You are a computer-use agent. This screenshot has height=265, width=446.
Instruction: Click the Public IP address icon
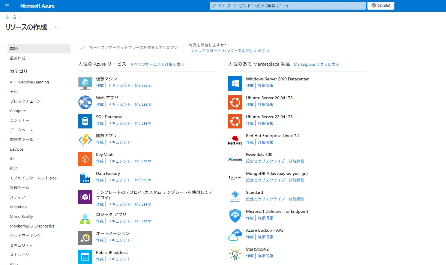[x=85, y=257]
